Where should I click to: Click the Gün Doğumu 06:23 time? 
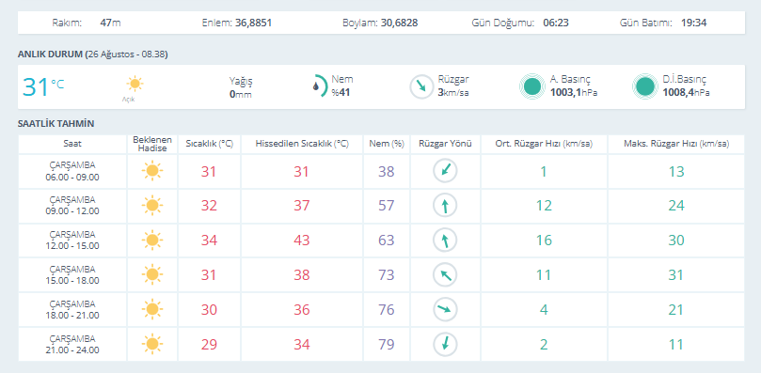pyautogui.click(x=556, y=23)
